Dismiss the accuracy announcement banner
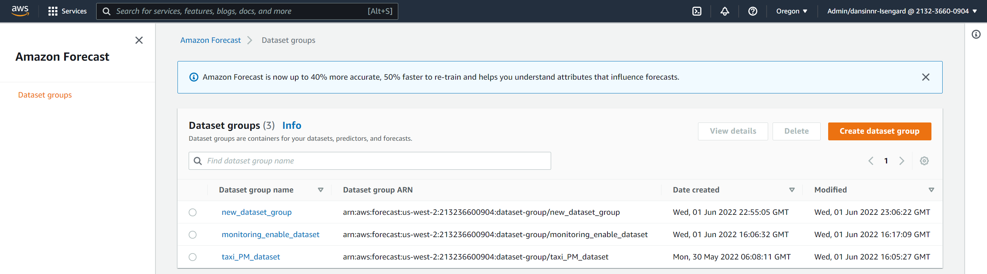 (x=925, y=77)
